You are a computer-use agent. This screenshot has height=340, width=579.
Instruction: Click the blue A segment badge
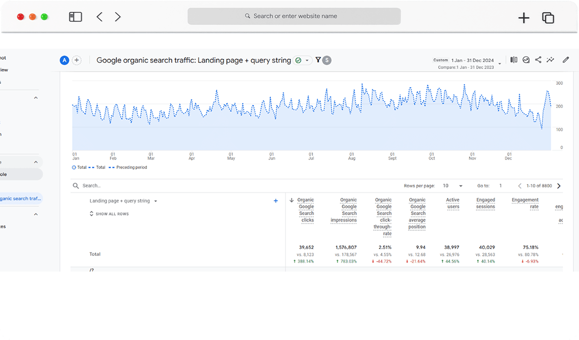pos(64,60)
